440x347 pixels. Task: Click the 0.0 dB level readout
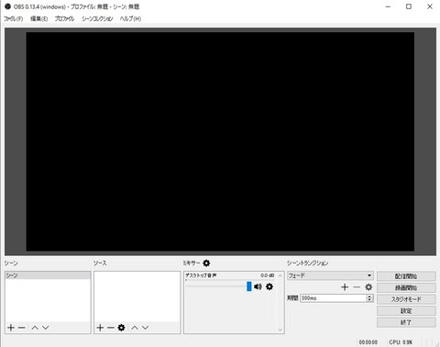(x=268, y=275)
